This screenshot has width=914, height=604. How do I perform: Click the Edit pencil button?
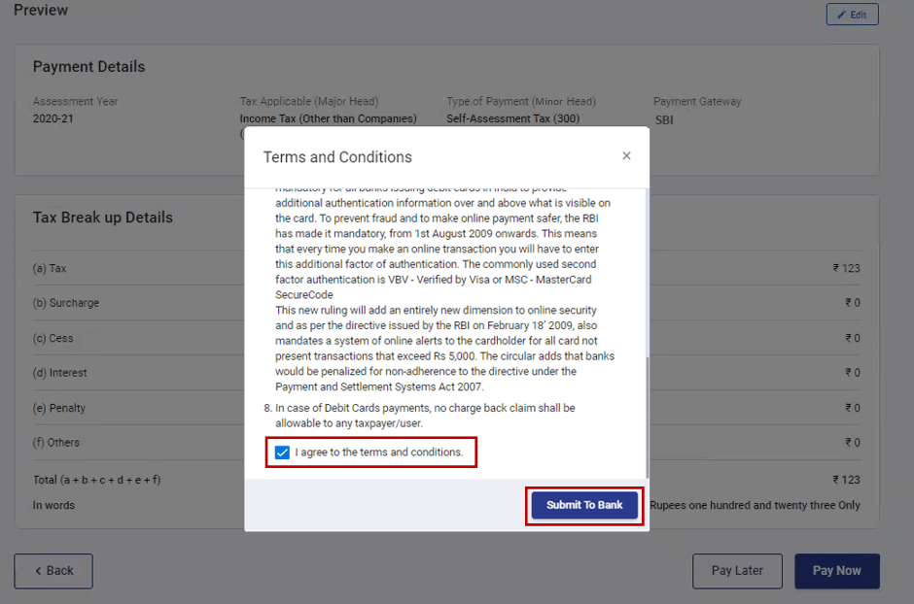click(852, 15)
